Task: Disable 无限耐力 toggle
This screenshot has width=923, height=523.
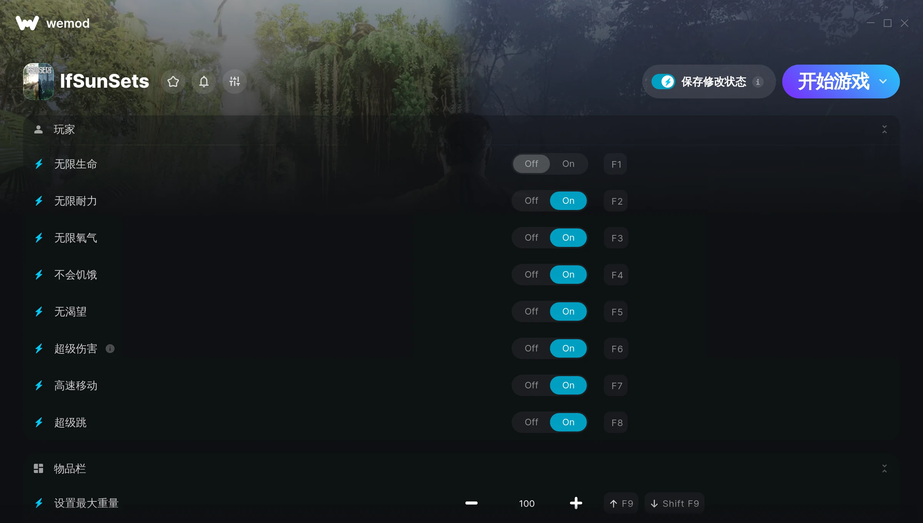Action: pos(531,200)
